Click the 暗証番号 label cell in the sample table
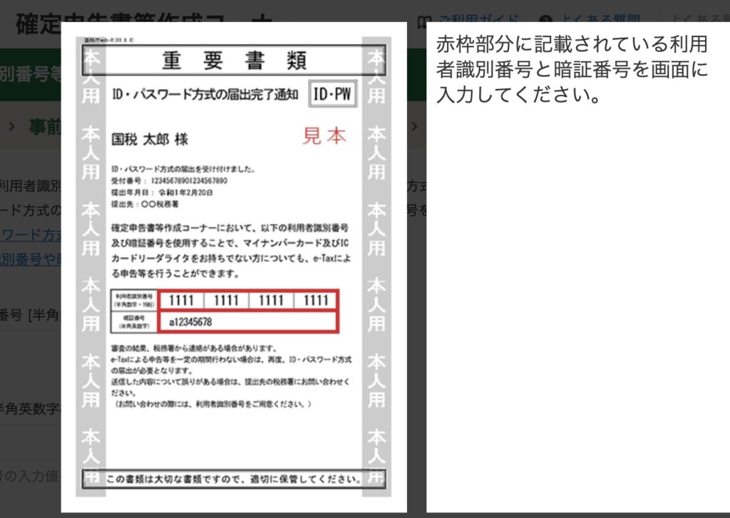Viewport: 730px width, 518px height. pos(133,322)
